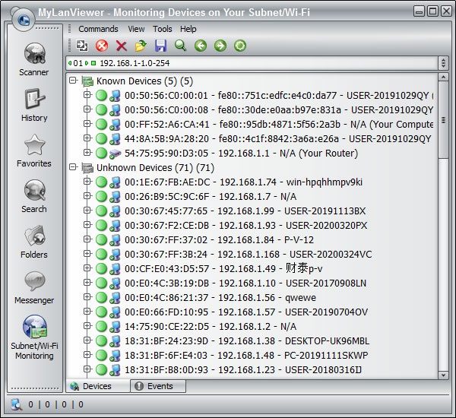Click the device list scroll down arrow
The image size is (456, 418).
(x=443, y=375)
